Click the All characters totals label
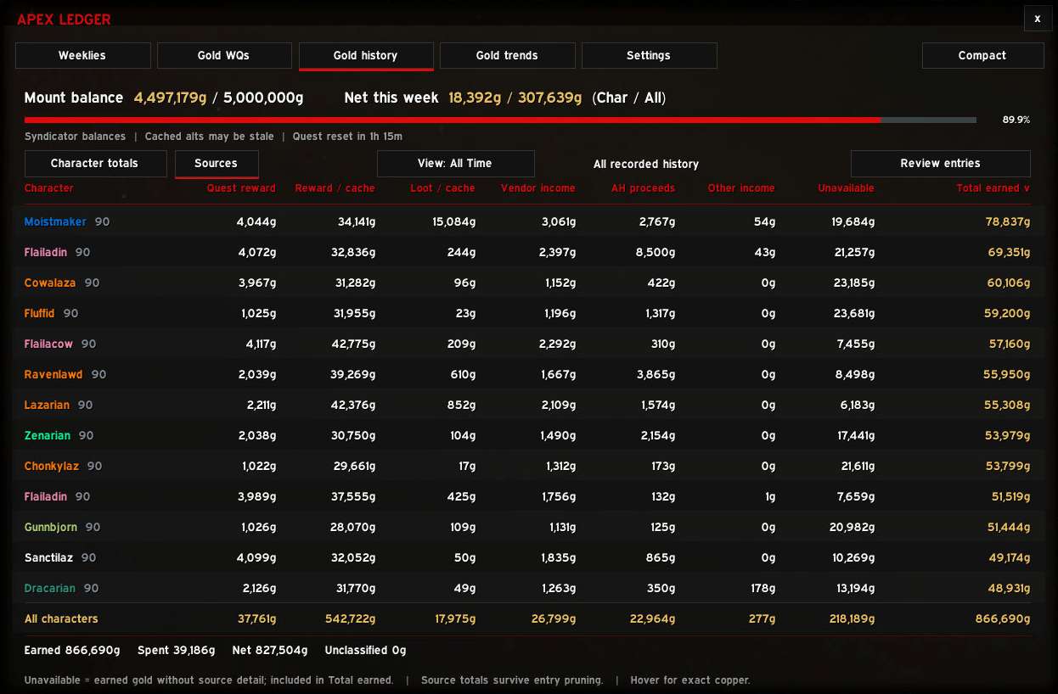1058x694 pixels. click(x=61, y=618)
